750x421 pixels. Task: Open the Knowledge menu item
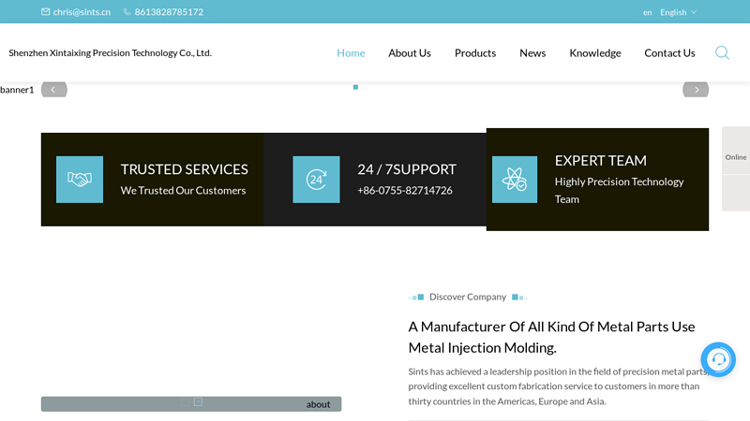coord(595,53)
